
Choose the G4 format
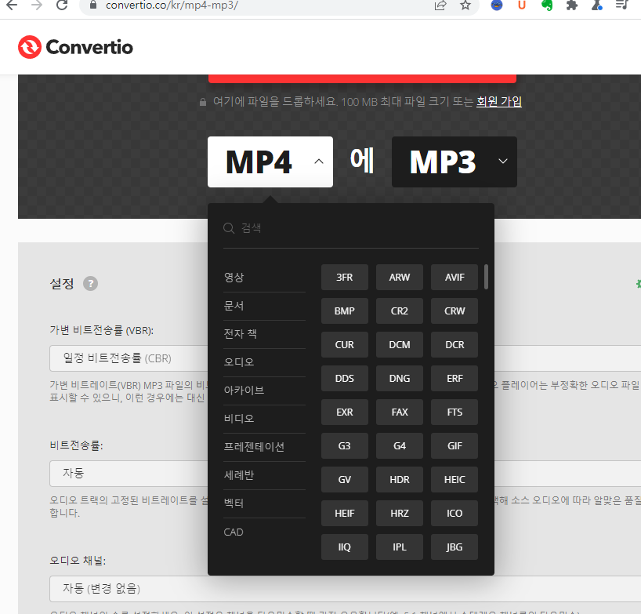(400, 446)
